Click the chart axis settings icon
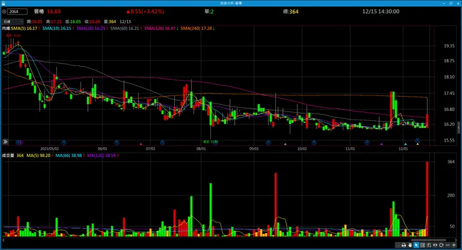Screen dimensions: 462x250 429,245
